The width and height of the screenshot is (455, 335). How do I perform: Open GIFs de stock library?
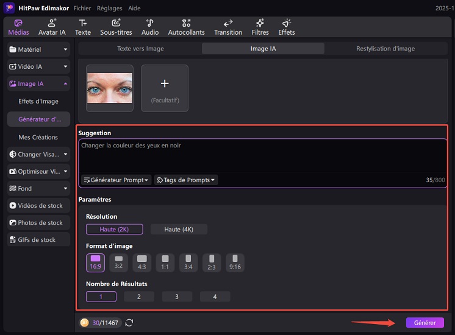tap(38, 239)
